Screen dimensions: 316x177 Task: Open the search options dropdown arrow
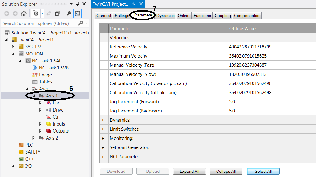coord(86,23)
